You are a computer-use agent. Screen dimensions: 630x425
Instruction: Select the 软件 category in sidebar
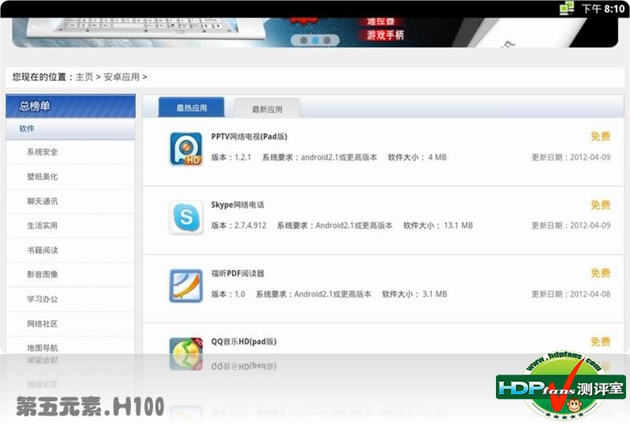point(71,129)
